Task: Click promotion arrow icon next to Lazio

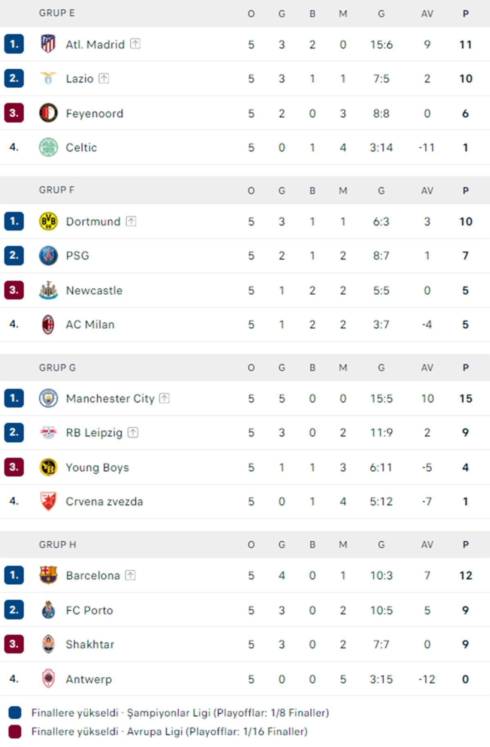Action: point(104,78)
